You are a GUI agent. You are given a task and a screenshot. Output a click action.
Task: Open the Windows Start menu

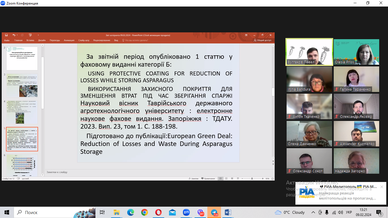(7, 212)
